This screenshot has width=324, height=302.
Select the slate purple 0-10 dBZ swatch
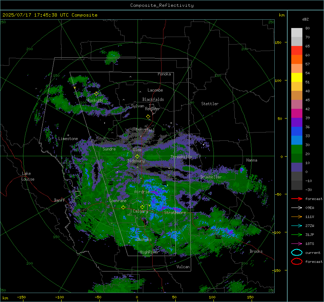[x=297, y=167]
